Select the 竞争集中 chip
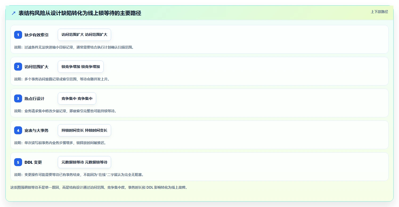This screenshot has height=207, width=399. click(x=77, y=98)
